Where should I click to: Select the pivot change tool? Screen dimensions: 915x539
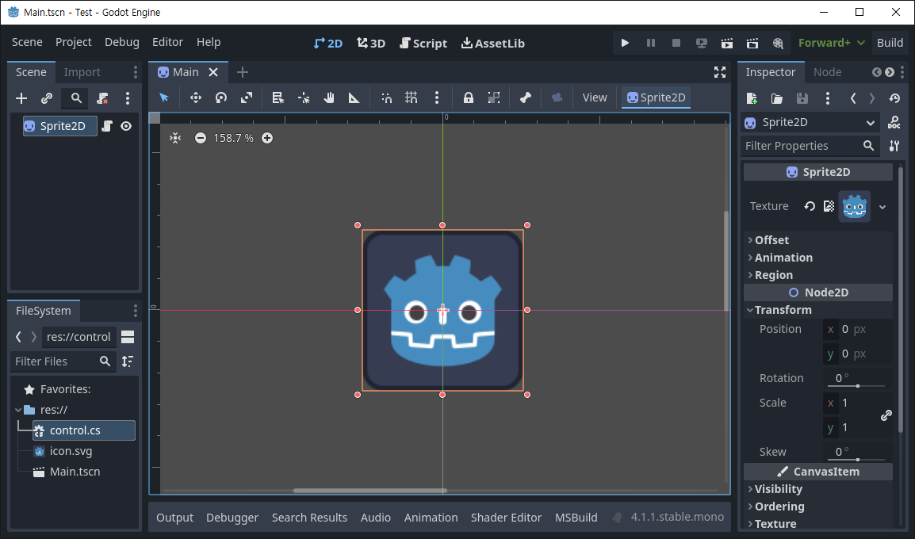pyautogui.click(x=304, y=97)
